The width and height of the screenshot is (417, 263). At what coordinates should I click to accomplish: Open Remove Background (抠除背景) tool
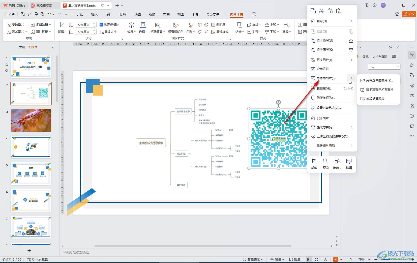(x=158, y=28)
